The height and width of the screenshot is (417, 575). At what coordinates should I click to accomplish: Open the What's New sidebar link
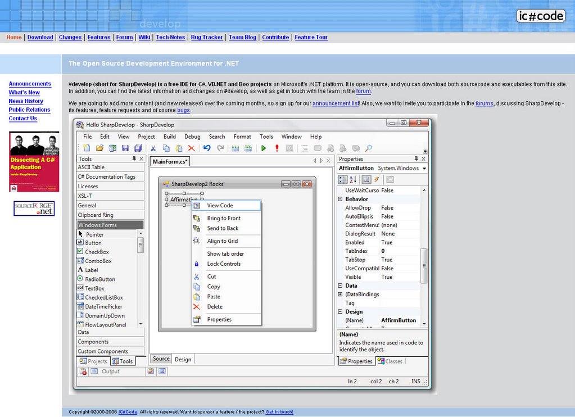[24, 92]
